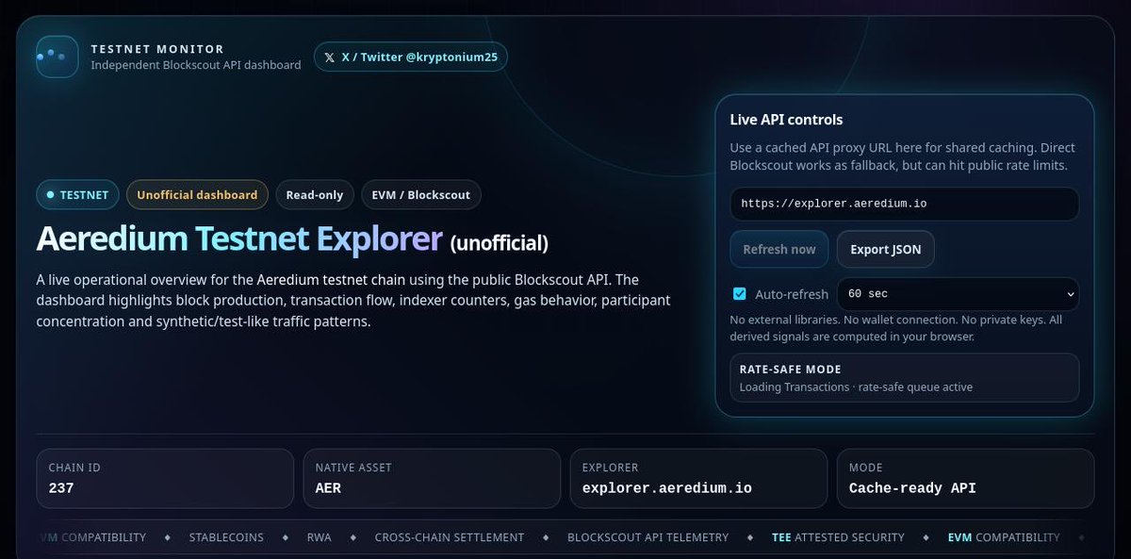This screenshot has height=559, width=1131.
Task: Click the Auto-refresh label text
Action: (x=792, y=294)
